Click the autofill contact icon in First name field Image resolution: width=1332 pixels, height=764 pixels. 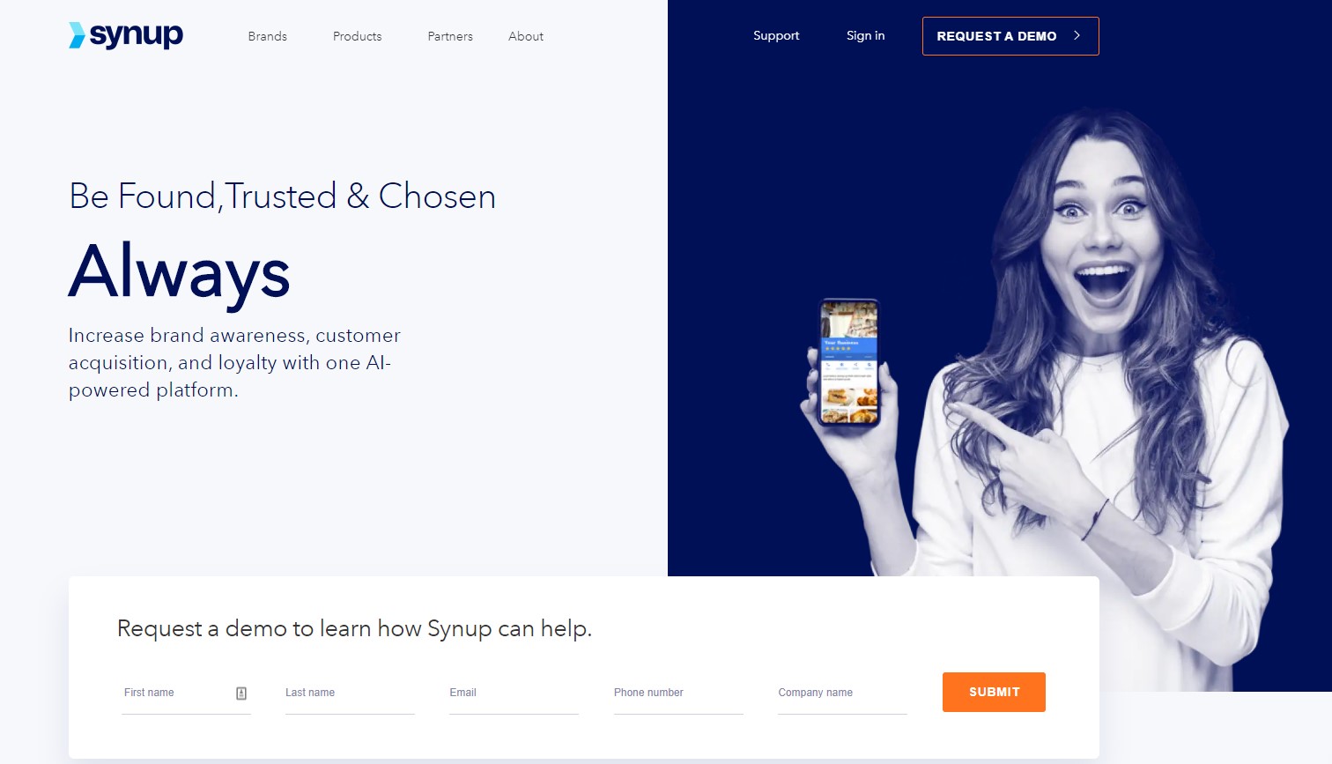pyautogui.click(x=241, y=694)
